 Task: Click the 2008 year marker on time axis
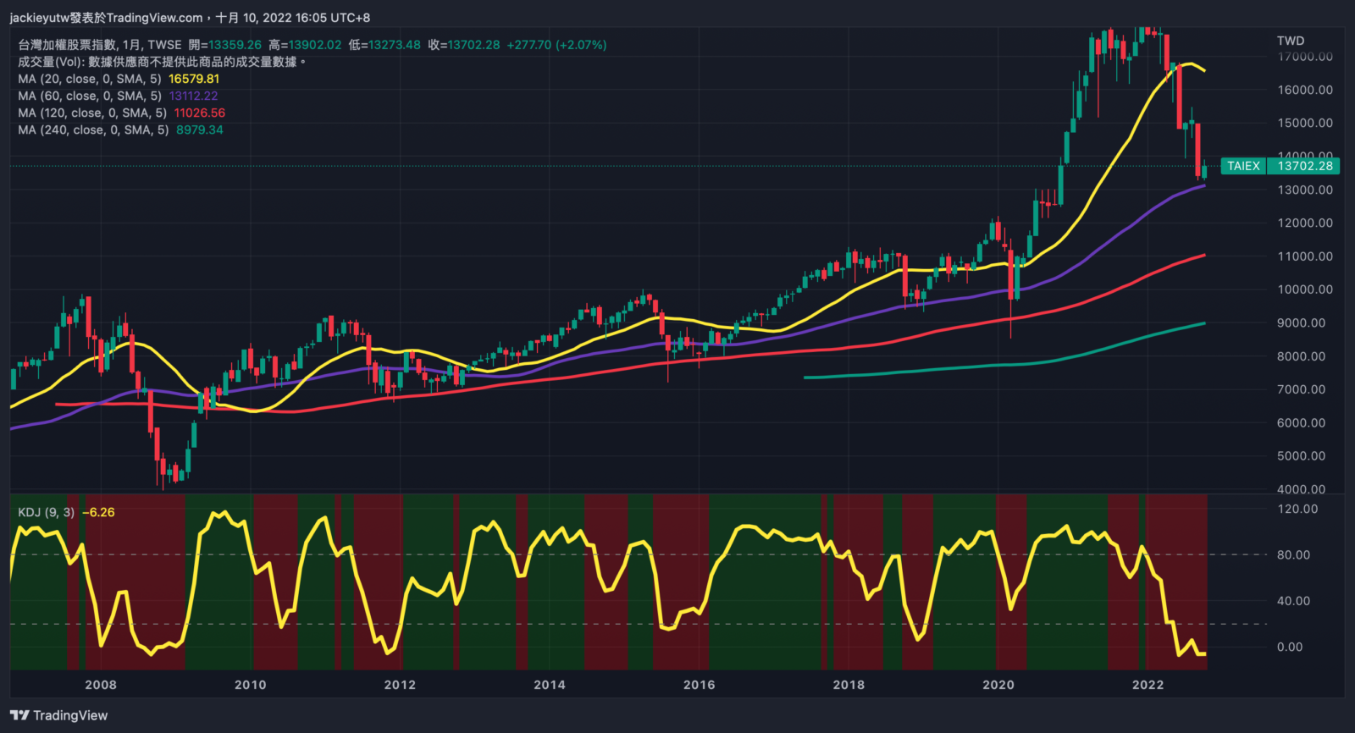[101, 685]
